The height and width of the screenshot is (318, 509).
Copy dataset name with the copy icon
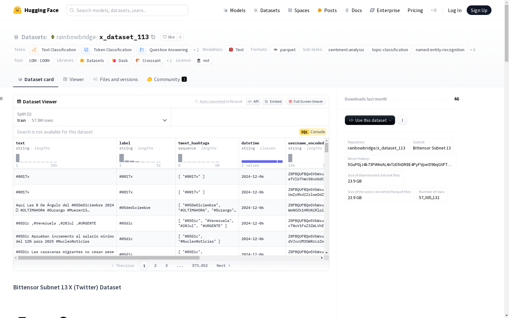(x=153, y=37)
